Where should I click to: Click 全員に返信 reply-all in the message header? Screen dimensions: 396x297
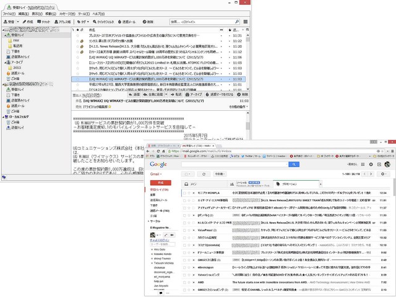point(153,95)
